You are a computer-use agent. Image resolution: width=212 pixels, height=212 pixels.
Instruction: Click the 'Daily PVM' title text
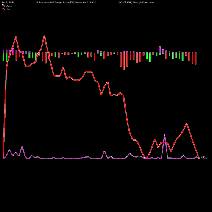point(8,3)
